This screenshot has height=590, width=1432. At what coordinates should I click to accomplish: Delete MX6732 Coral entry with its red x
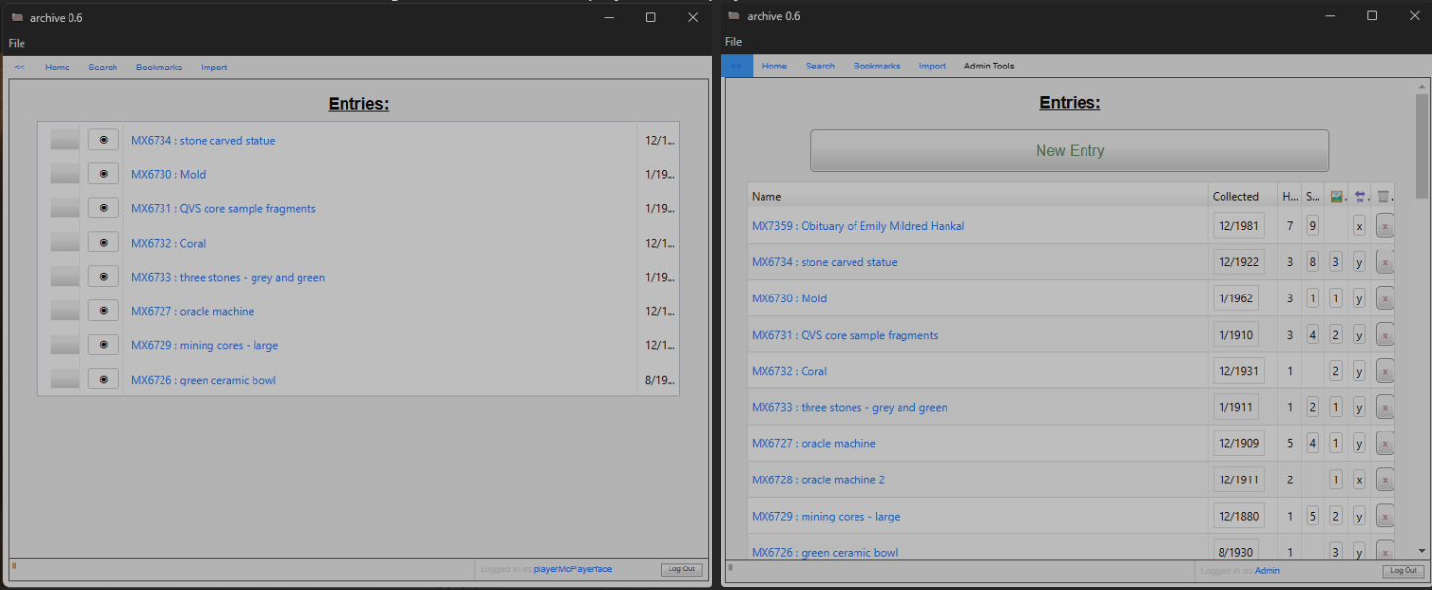tap(1385, 371)
